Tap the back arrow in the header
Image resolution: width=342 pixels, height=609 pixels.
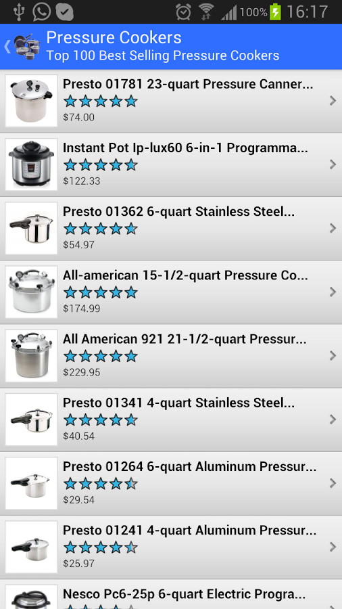tap(7, 47)
